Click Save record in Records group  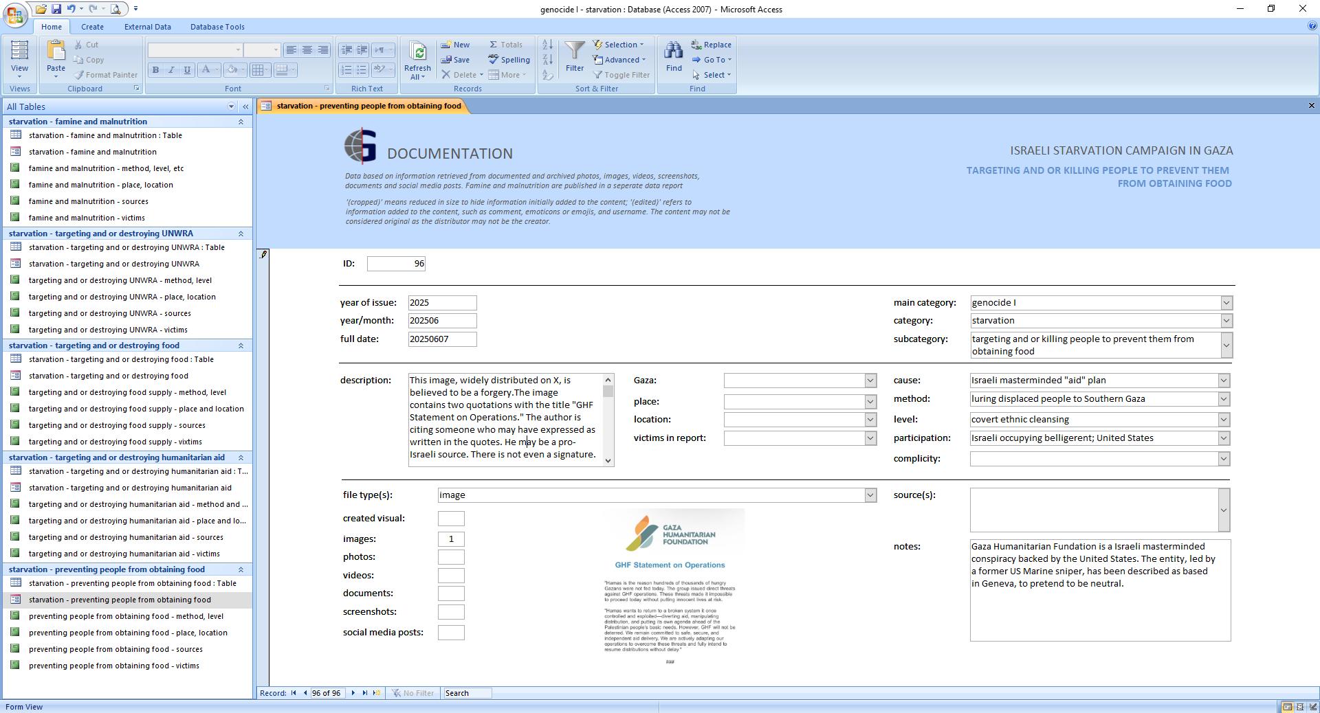coord(455,60)
